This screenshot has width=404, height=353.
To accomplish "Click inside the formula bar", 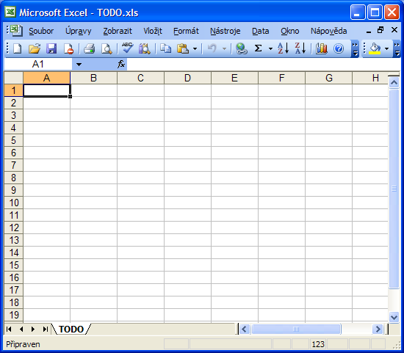I will click(263, 64).
